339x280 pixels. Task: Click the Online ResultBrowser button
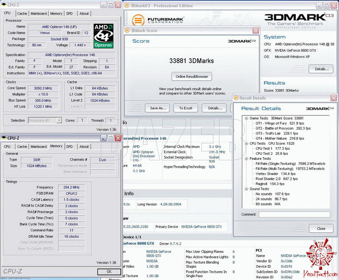point(192,77)
